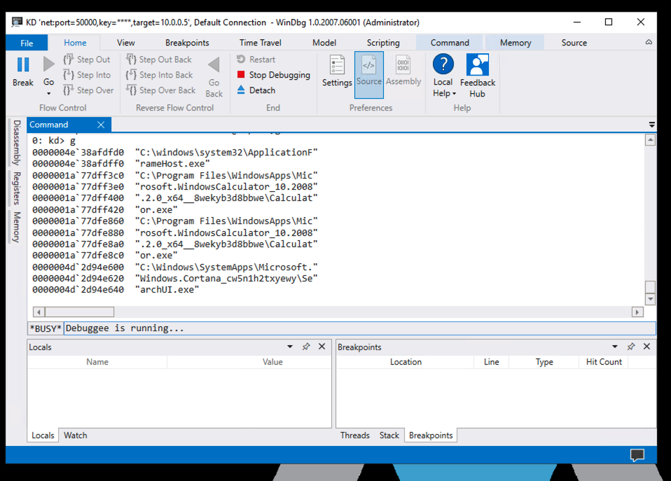The image size is (671, 481).
Task: Click the Value column header in Locals
Action: click(x=272, y=362)
